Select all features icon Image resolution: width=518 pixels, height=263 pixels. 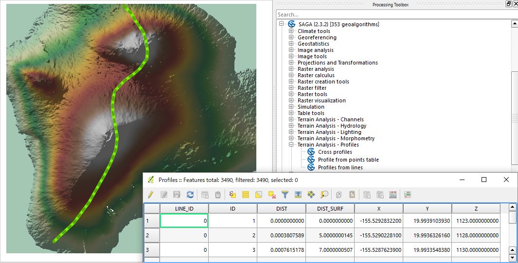pos(246,195)
